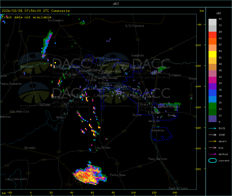The width and height of the screenshot is (232, 196).
Task: Click the '2026/02/28 07:54:00 UTC Composite' timestamp
Action: [36, 11]
